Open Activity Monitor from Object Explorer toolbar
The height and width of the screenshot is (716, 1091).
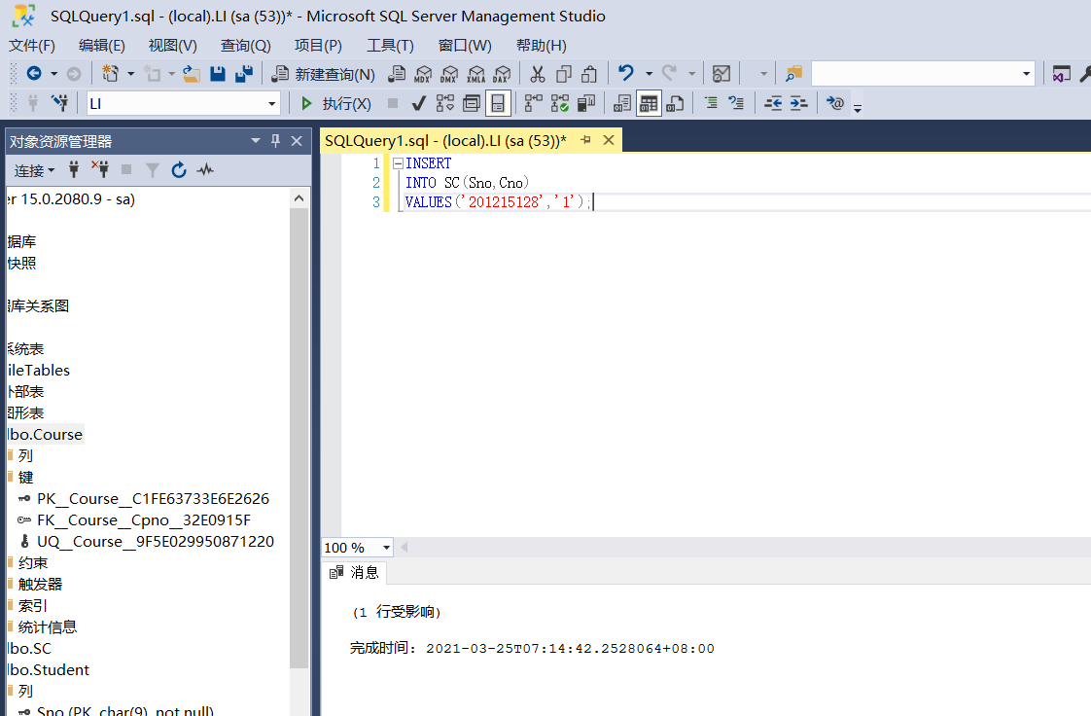click(x=204, y=169)
